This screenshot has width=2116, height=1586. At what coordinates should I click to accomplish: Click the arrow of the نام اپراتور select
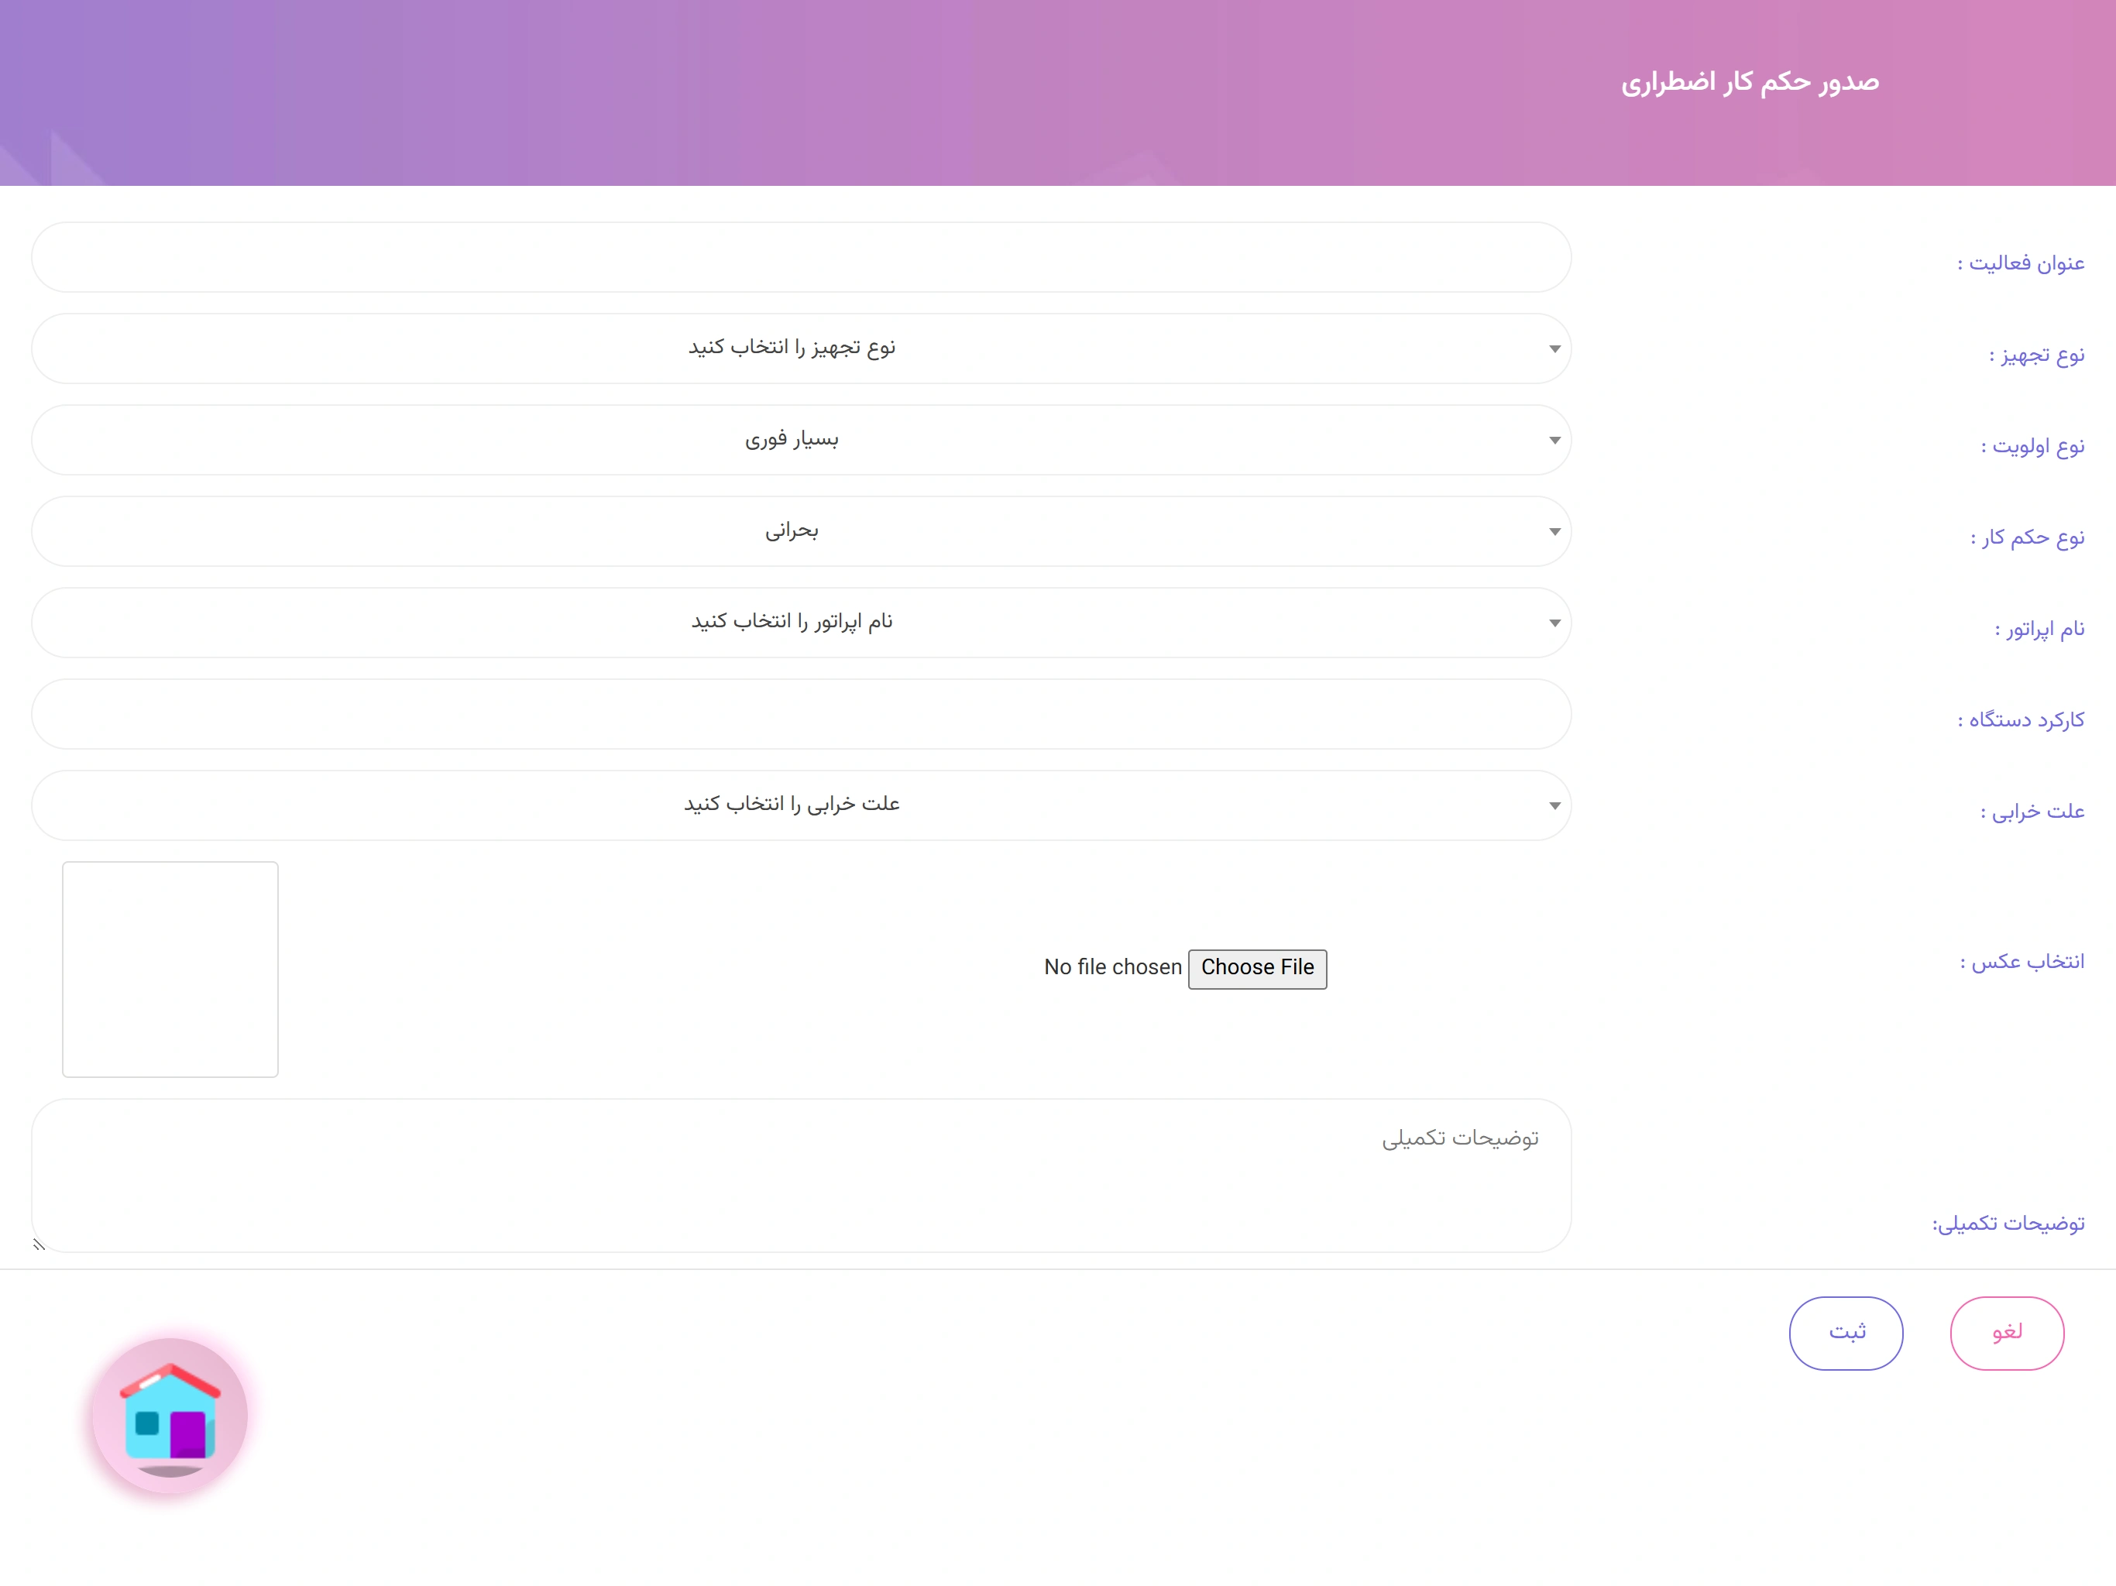click(1554, 623)
